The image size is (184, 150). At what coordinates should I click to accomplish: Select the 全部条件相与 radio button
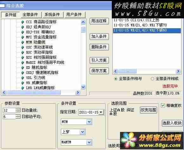click(x=116, y=79)
